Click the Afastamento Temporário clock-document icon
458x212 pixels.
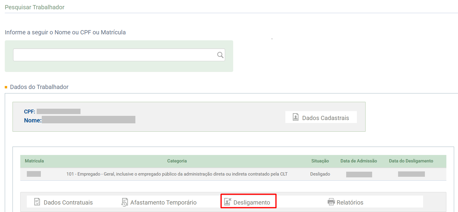[x=124, y=202]
